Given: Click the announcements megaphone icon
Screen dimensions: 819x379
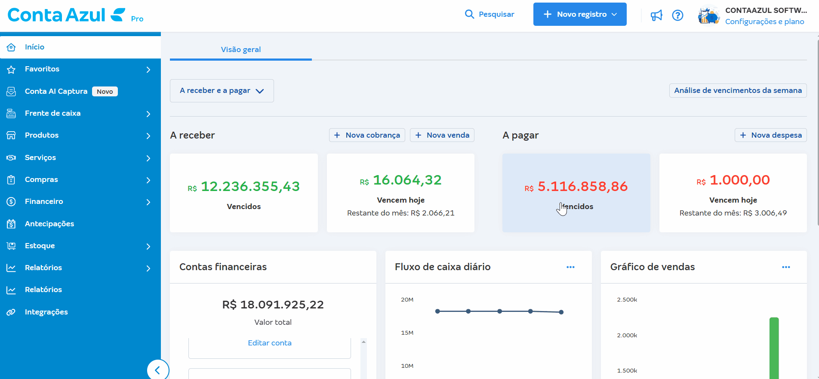Looking at the screenshot, I should (x=656, y=15).
